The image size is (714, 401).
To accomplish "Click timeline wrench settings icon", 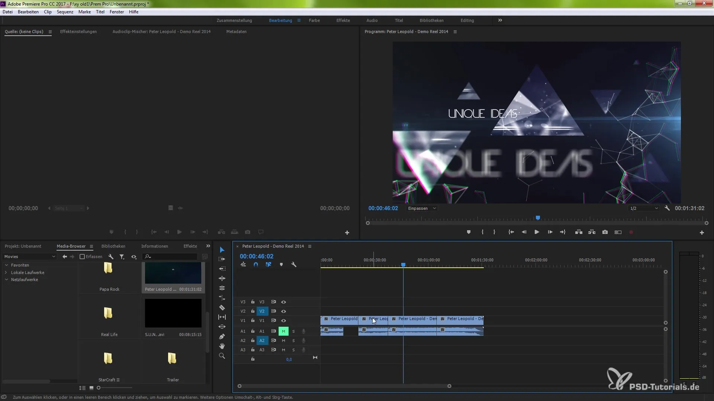I will pyautogui.click(x=294, y=264).
